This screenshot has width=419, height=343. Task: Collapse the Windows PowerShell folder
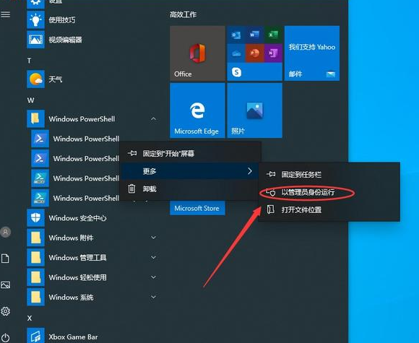(x=153, y=119)
